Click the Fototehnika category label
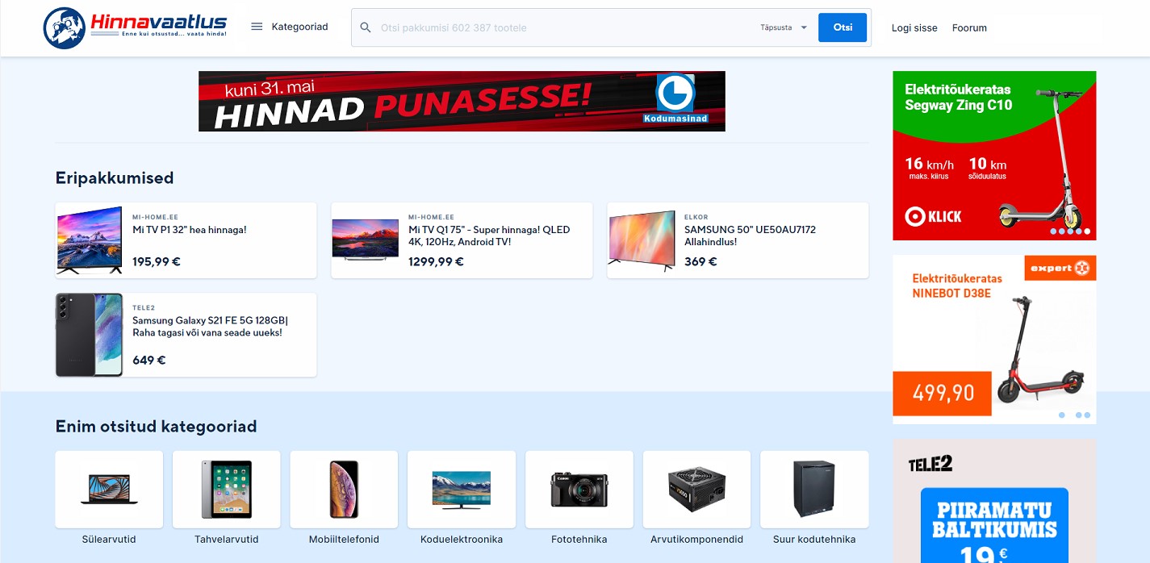1150x563 pixels. pos(579,540)
